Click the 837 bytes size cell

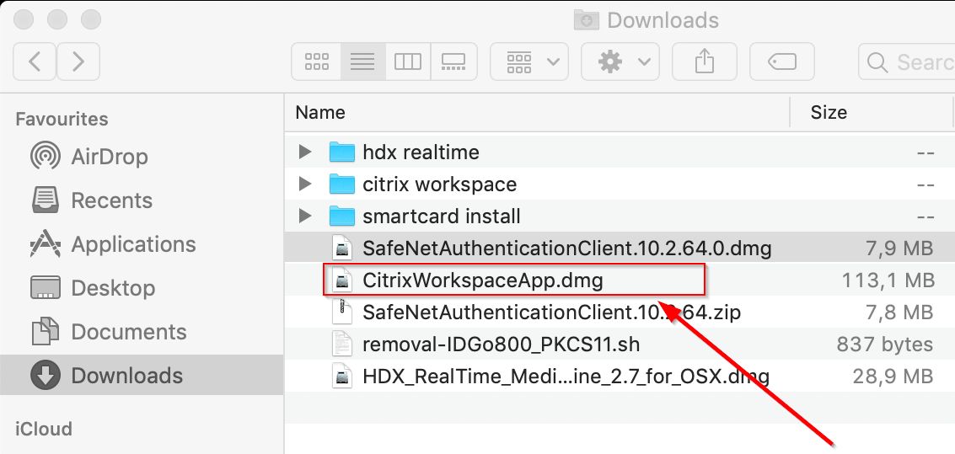coord(884,345)
